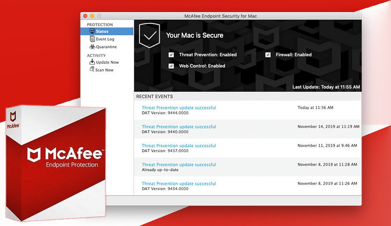Click the Scan Now magnifier icon

(x=92, y=69)
